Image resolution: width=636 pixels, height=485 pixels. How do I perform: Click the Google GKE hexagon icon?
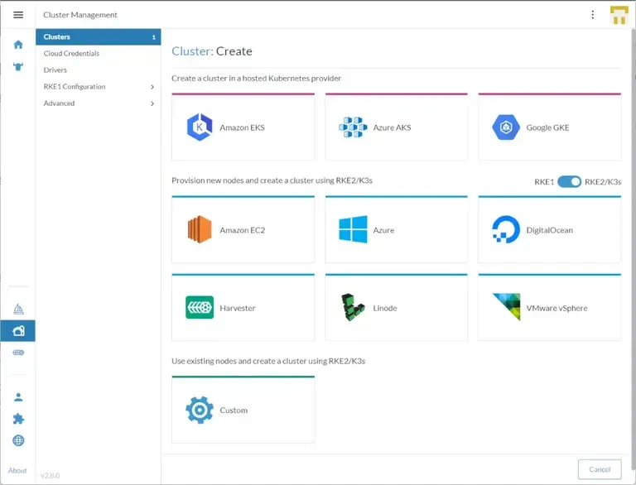point(505,127)
